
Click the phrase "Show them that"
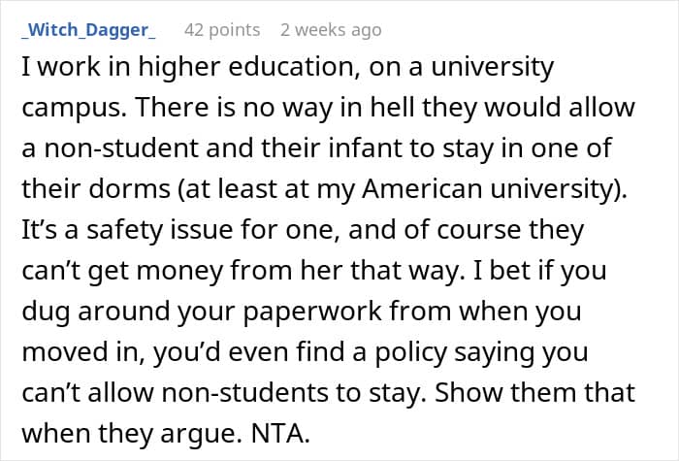534,392
